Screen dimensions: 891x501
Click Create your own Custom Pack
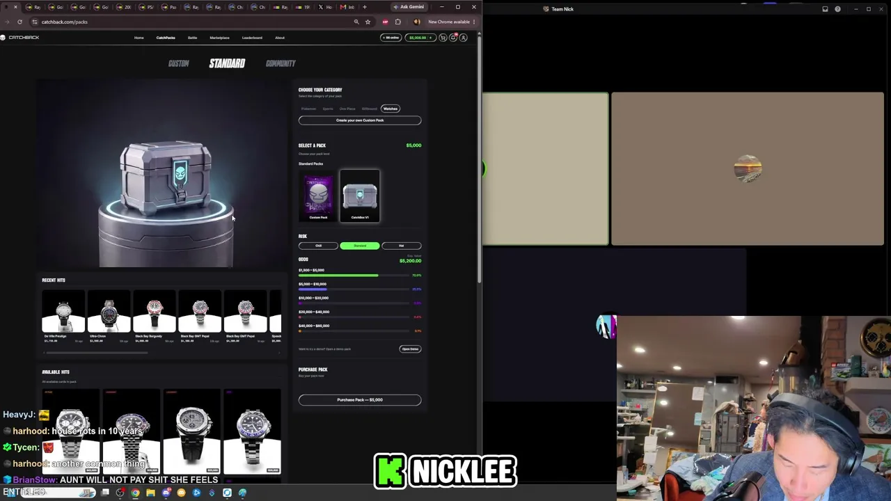[360, 120]
